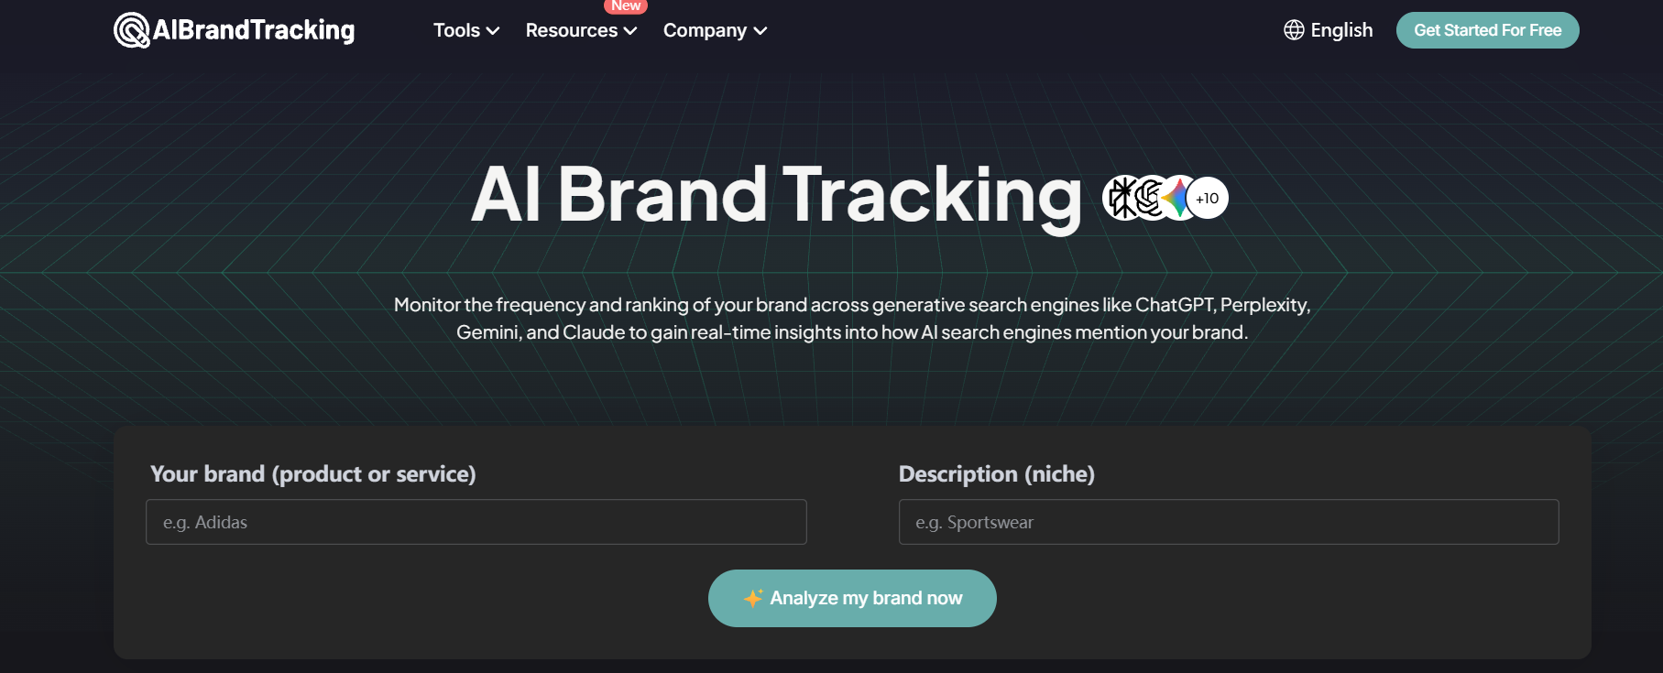This screenshot has height=673, width=1663.
Task: Expand the Company chevron arrow
Action: tap(760, 31)
